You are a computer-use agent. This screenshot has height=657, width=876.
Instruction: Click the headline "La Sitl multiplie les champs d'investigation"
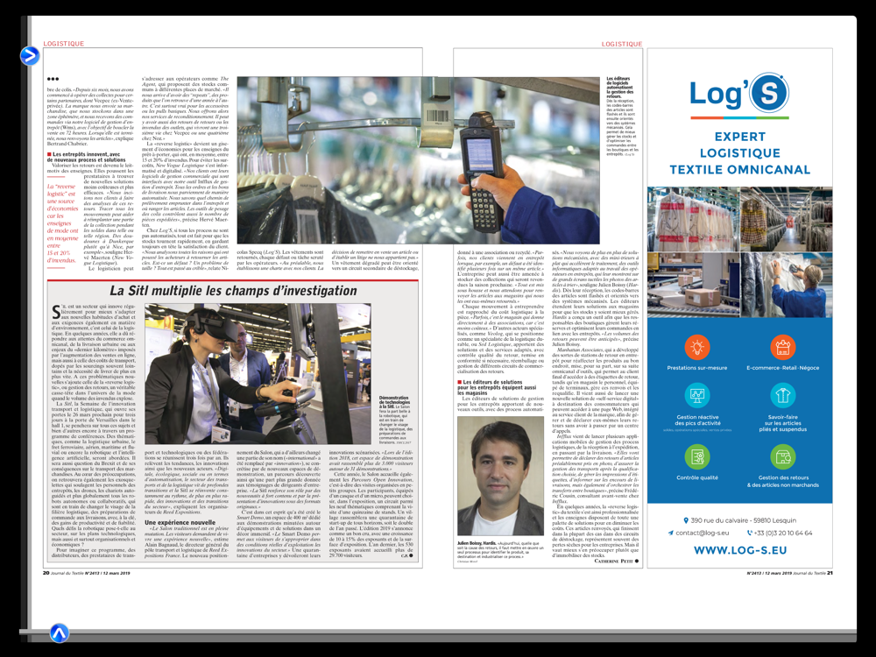(x=233, y=291)
